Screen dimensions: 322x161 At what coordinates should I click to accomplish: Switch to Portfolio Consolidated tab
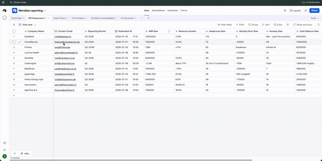(x=102, y=18)
